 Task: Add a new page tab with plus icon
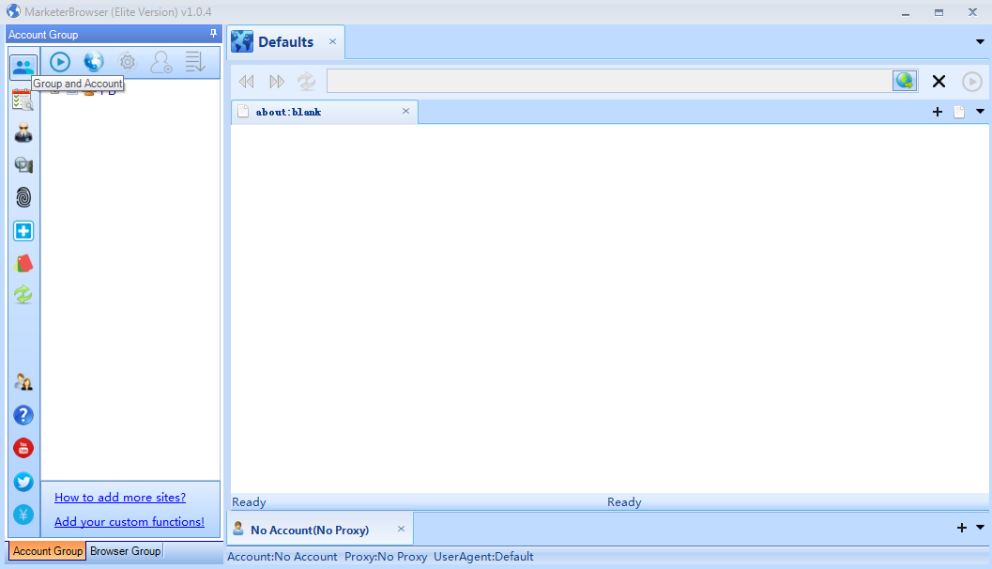click(938, 112)
